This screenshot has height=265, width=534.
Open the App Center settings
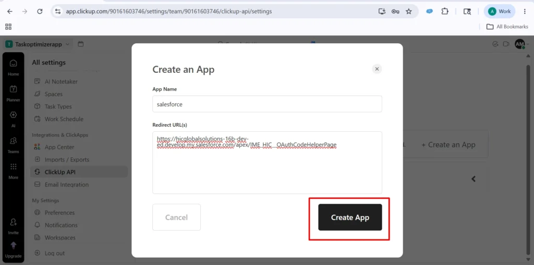click(79, 147)
